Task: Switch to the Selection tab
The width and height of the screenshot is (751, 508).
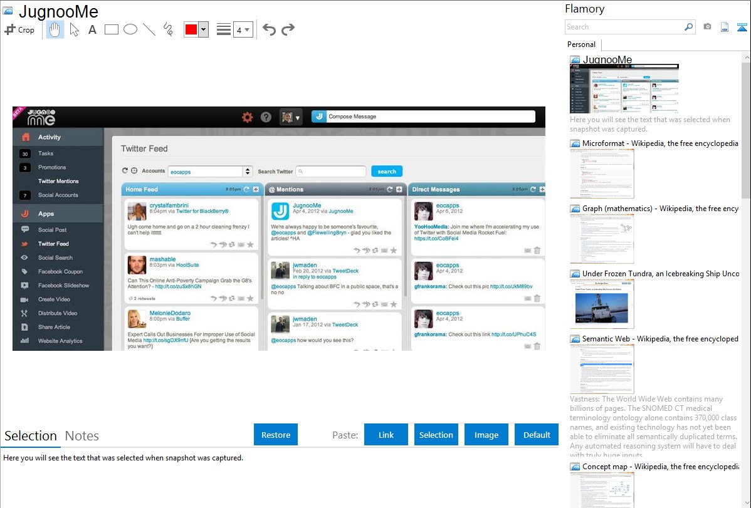Action: point(31,436)
